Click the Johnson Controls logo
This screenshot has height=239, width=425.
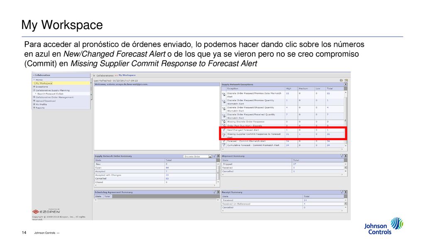383,226
